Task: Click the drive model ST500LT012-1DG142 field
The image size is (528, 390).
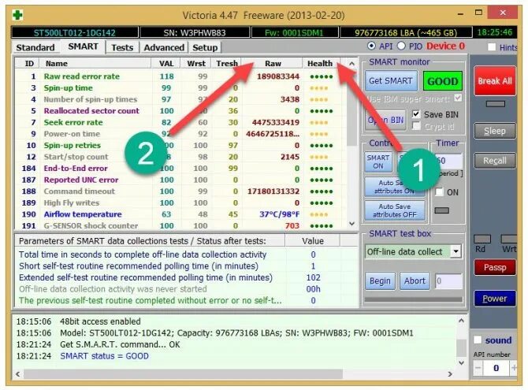Action: click(74, 32)
